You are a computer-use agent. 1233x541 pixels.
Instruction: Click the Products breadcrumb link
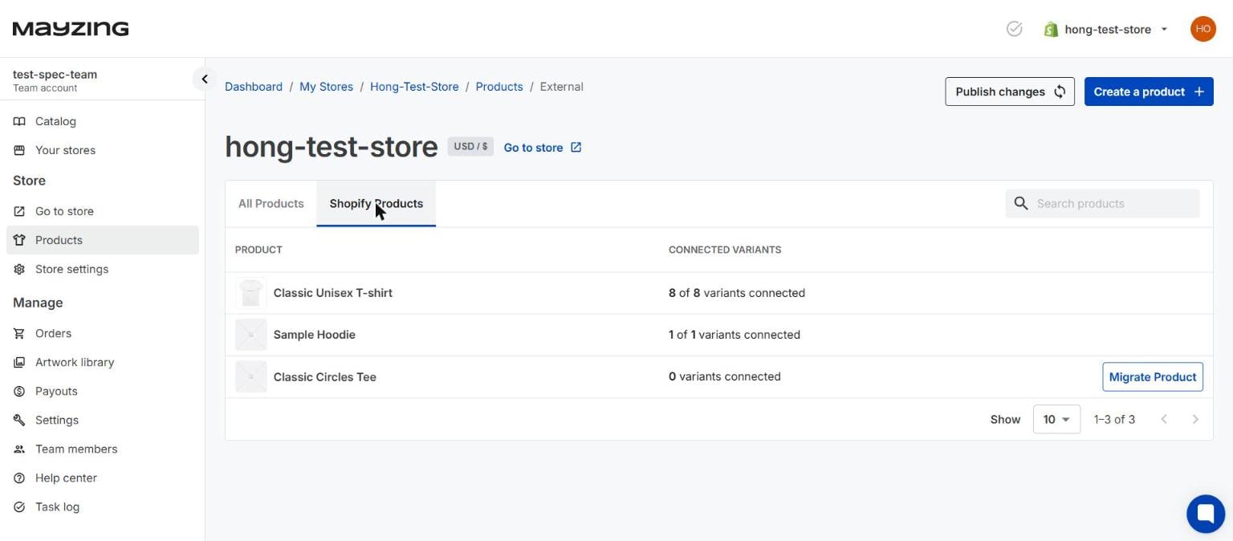tap(499, 87)
